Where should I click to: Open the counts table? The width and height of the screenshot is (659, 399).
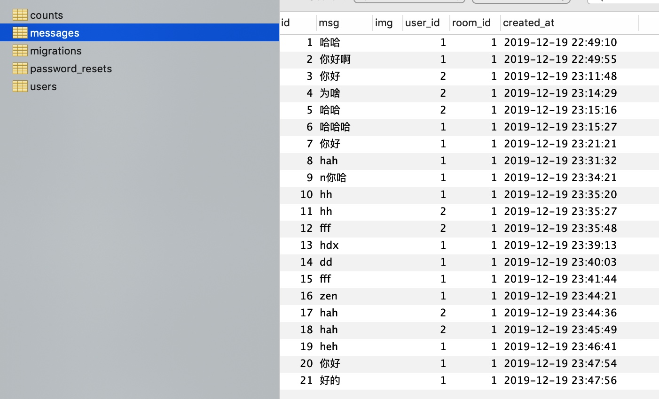click(x=47, y=15)
